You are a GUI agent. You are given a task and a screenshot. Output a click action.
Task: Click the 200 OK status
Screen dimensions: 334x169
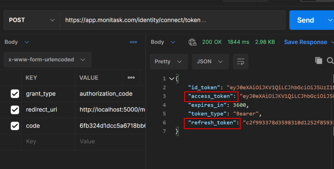click(x=212, y=42)
